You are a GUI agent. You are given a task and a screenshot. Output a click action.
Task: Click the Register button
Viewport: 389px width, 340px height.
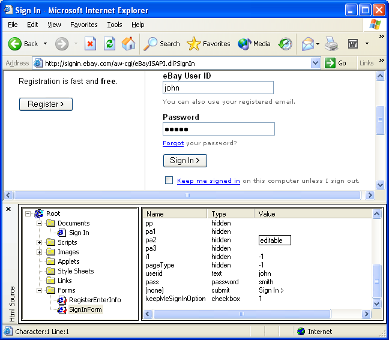[46, 104]
